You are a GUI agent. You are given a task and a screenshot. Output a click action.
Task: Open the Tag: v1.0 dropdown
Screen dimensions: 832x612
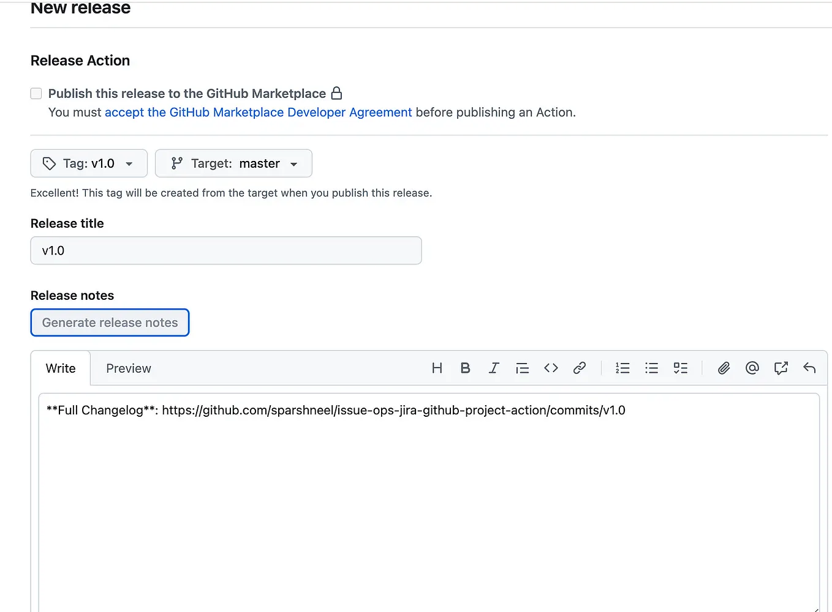[88, 163]
